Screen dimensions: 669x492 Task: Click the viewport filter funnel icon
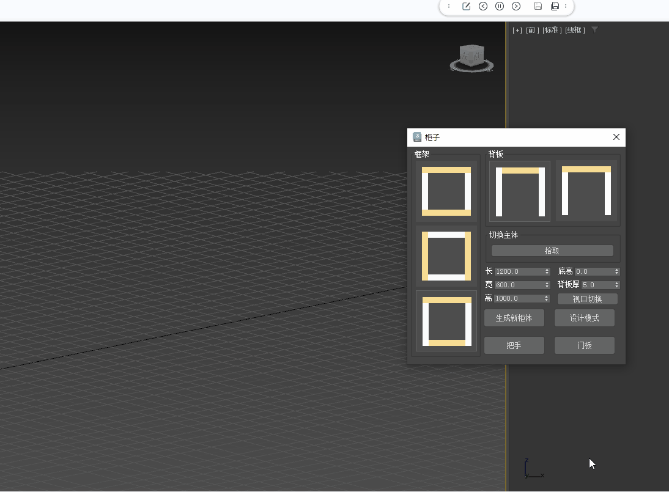coord(594,30)
